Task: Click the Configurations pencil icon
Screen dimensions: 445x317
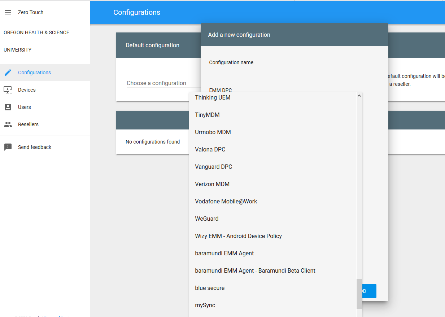Action: click(x=8, y=72)
